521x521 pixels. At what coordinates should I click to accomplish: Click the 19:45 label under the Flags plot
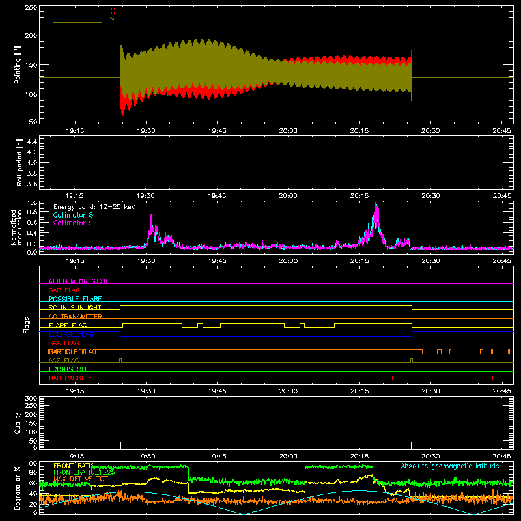click(x=218, y=391)
